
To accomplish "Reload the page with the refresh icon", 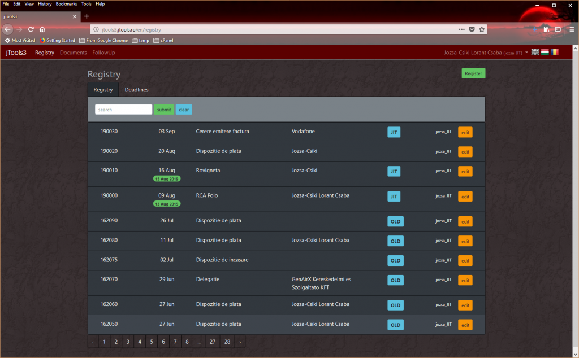I will click(31, 29).
